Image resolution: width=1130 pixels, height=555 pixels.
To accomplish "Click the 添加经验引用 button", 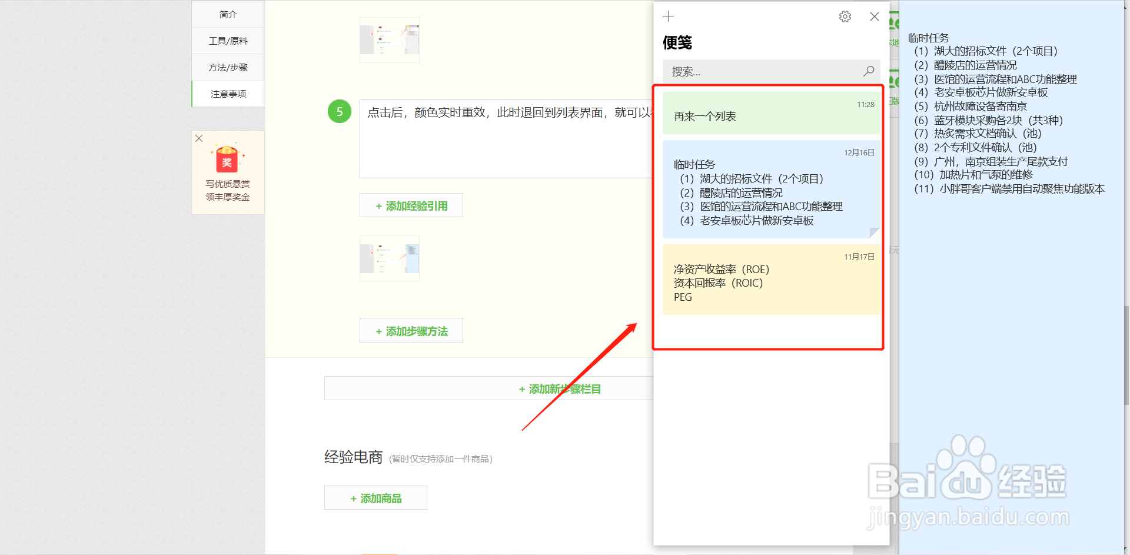I will tap(411, 205).
